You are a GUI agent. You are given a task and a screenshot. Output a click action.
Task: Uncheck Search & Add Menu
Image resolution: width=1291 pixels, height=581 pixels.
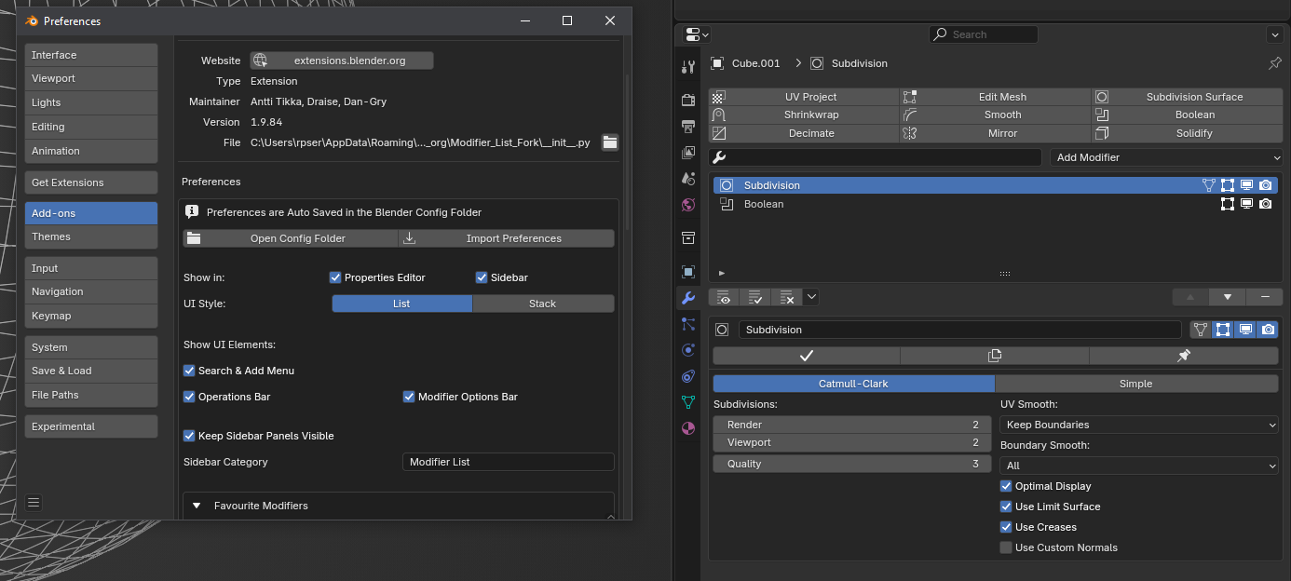(189, 371)
